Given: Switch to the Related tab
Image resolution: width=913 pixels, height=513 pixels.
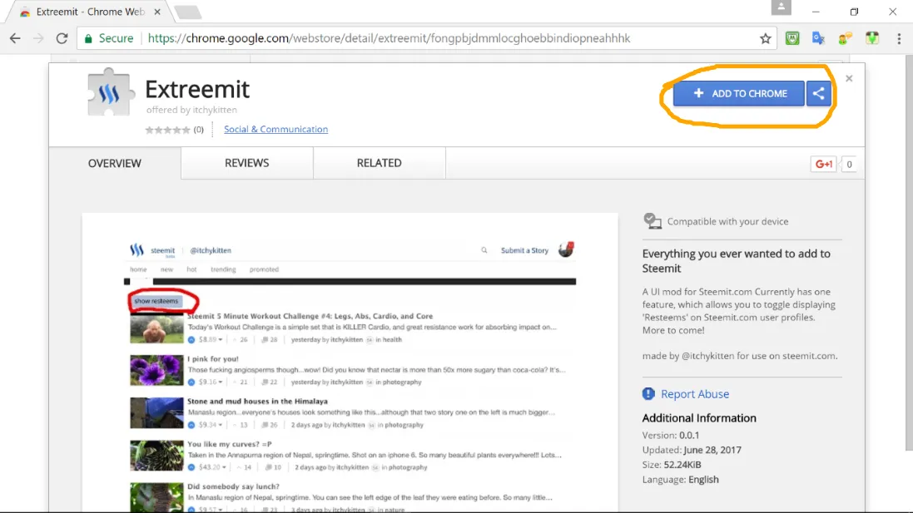Looking at the screenshot, I should [x=379, y=163].
